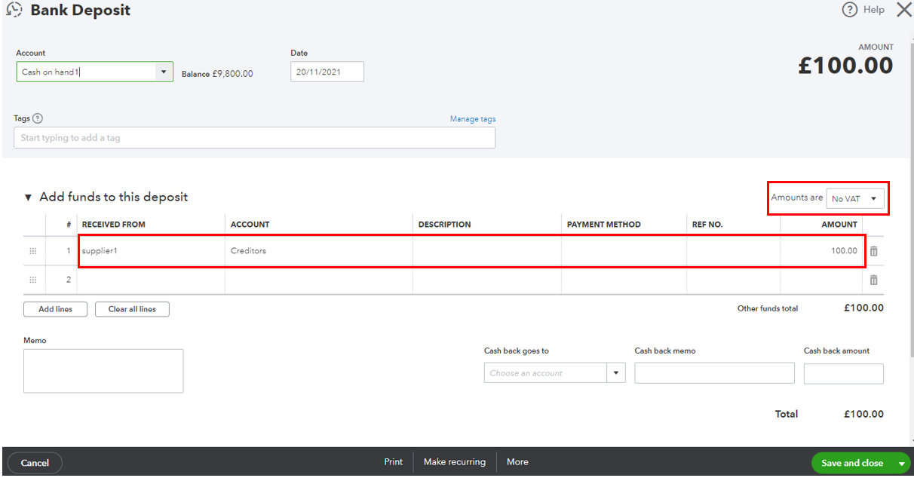
Task: Close the Bank Deposit form with the X
Action: 903,10
